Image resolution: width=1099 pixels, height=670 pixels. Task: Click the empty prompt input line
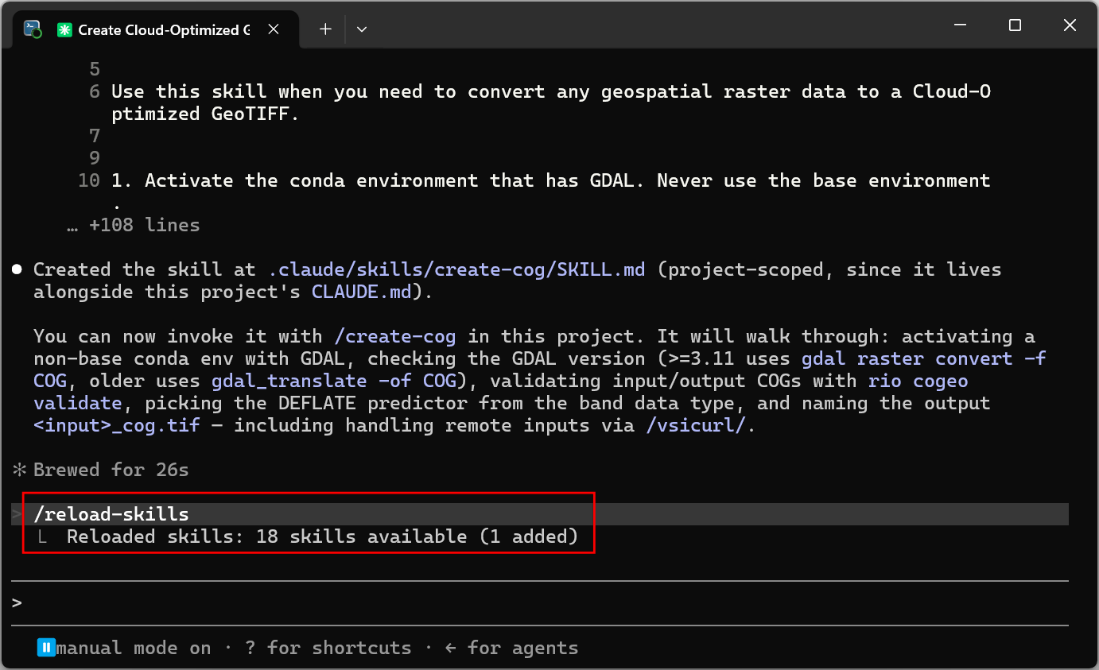coord(541,602)
